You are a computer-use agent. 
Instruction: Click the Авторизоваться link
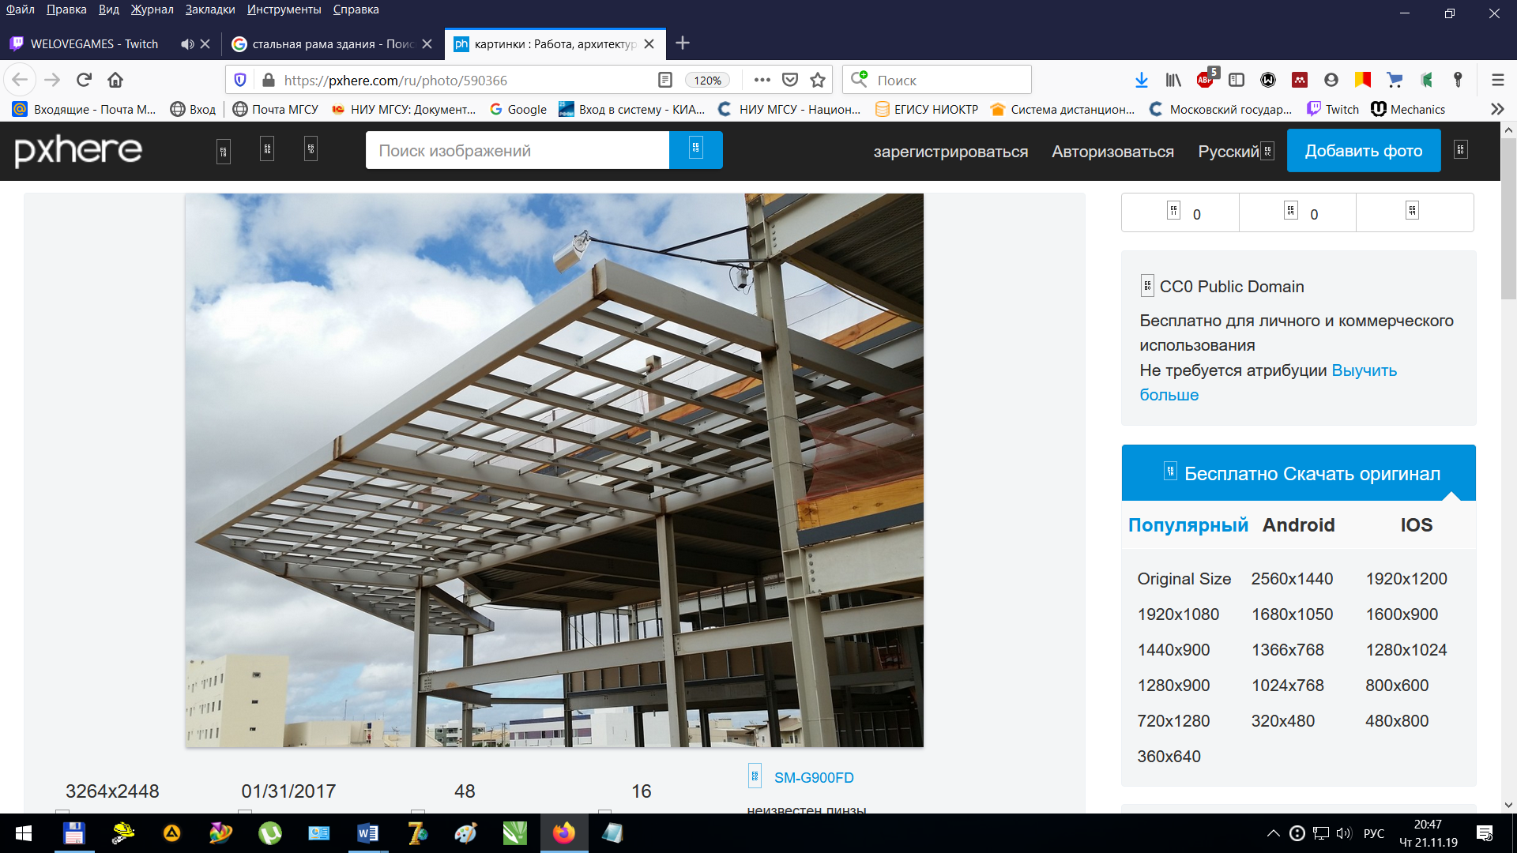pyautogui.click(x=1112, y=152)
